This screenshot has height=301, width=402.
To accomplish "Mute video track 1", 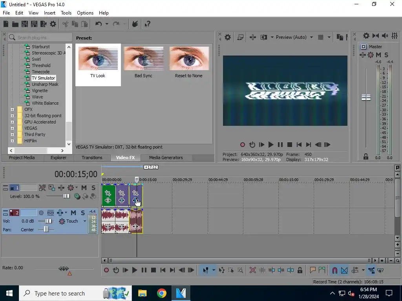I will [x=84, y=188].
